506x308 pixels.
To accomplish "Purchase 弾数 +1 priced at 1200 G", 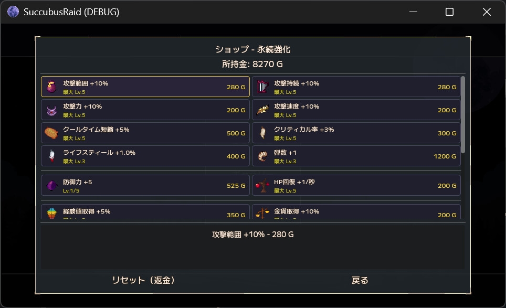I will click(x=356, y=156).
